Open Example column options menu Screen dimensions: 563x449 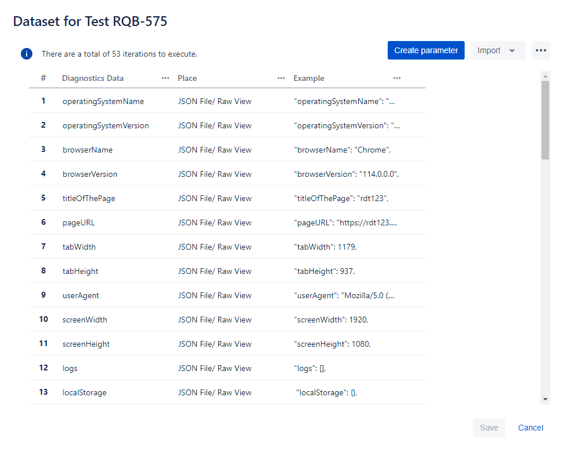tap(397, 78)
